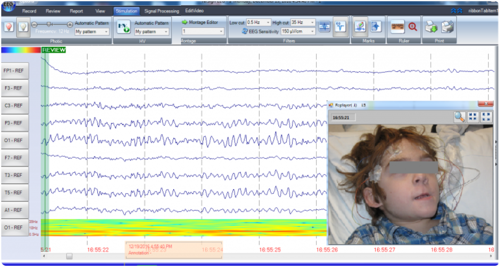Select the P3 - REF channel button
This screenshot has width=501, height=267.
[x=15, y=123]
